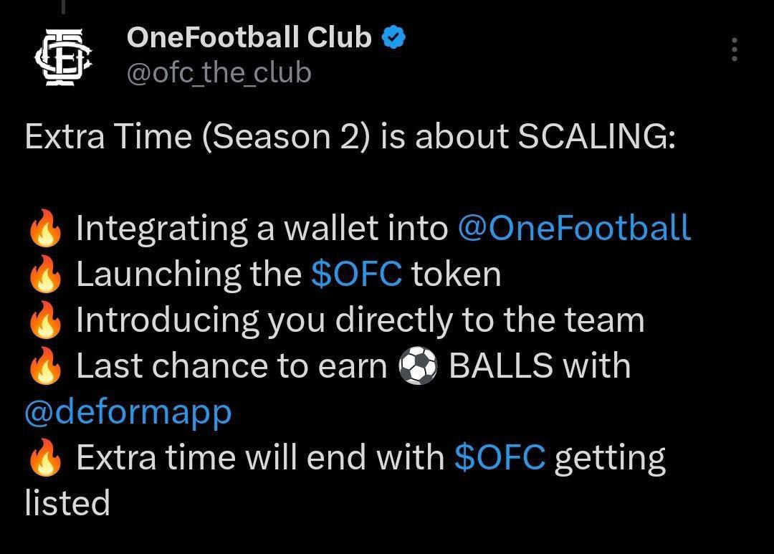Open the three-dot more options menu
Image resolution: width=774 pixels, height=554 pixels.
pyautogui.click(x=735, y=49)
